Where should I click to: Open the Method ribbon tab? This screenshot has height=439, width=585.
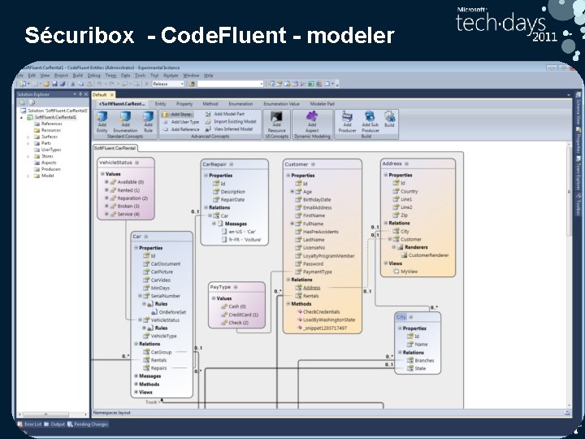pyautogui.click(x=210, y=104)
